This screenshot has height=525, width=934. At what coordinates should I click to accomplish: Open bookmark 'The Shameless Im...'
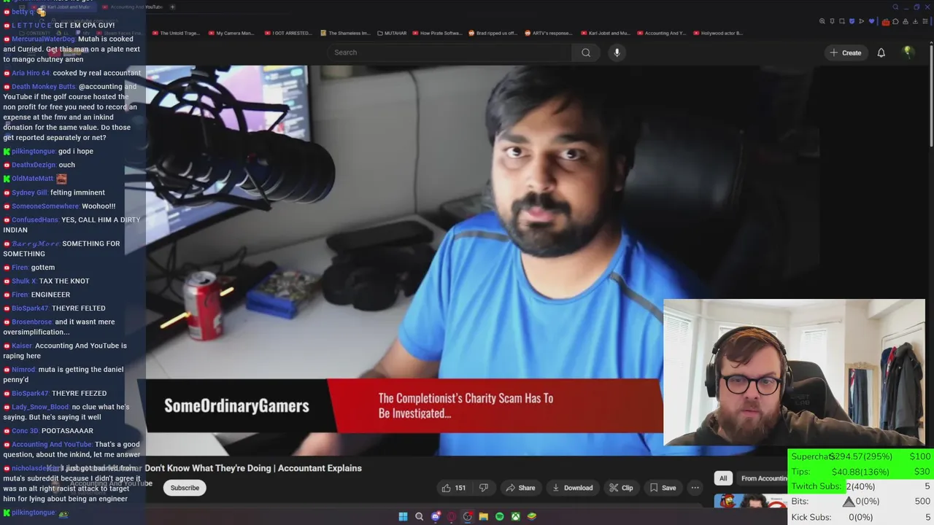click(345, 33)
